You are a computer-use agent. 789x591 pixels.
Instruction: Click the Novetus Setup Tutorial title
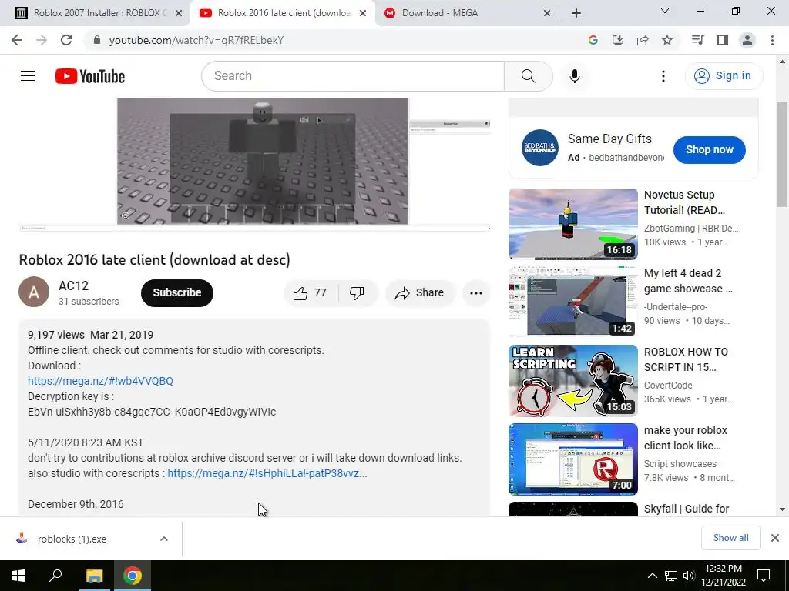[684, 202]
